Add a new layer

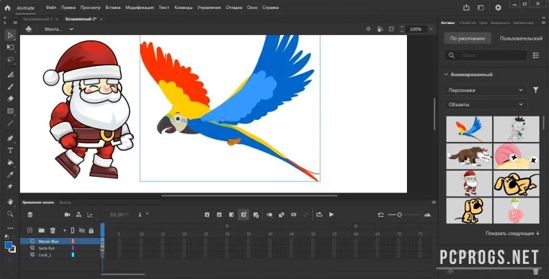30,230
